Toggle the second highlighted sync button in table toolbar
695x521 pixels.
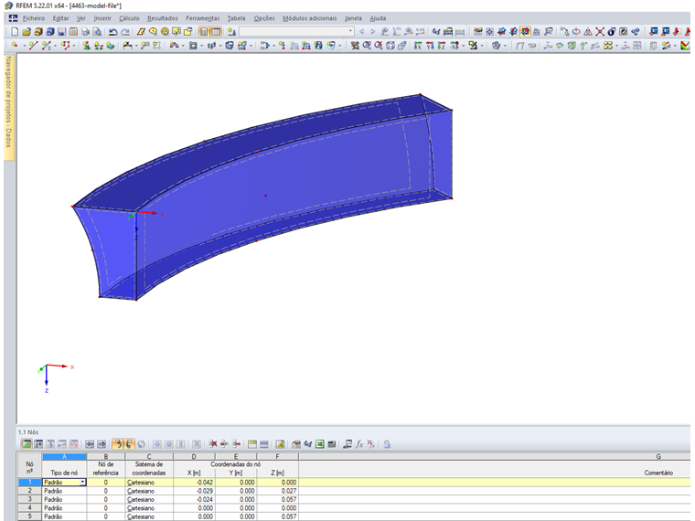click(129, 444)
